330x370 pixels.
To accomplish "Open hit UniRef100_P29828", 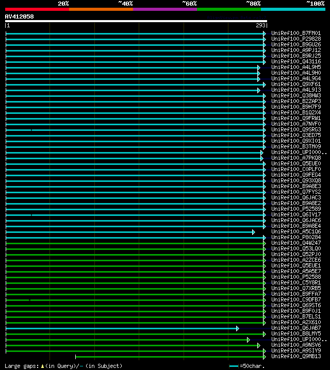I will [x=296, y=39].
